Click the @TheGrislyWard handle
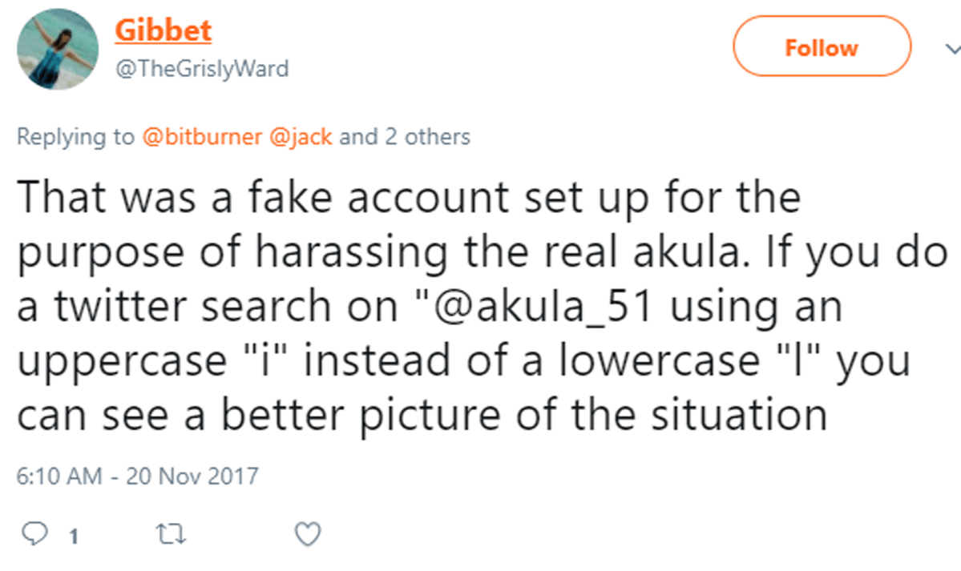 pyautogui.click(x=201, y=70)
